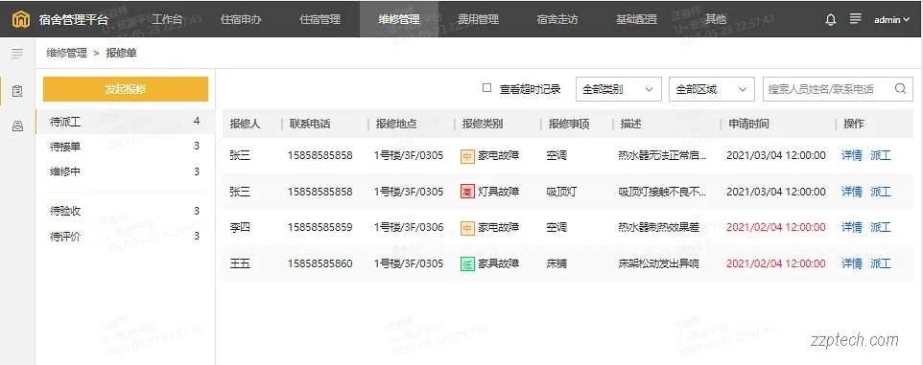Expand the admin user menu
Image resolution: width=923 pixels, height=365 pixels.
click(x=891, y=19)
